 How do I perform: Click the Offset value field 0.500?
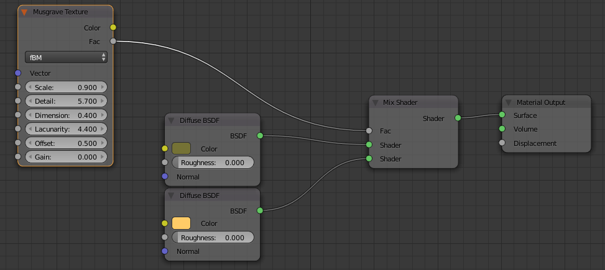coord(66,143)
